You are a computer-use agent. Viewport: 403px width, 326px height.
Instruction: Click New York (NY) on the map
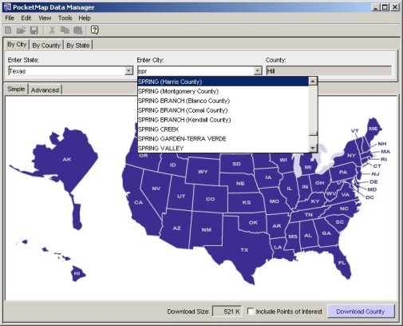click(x=351, y=155)
